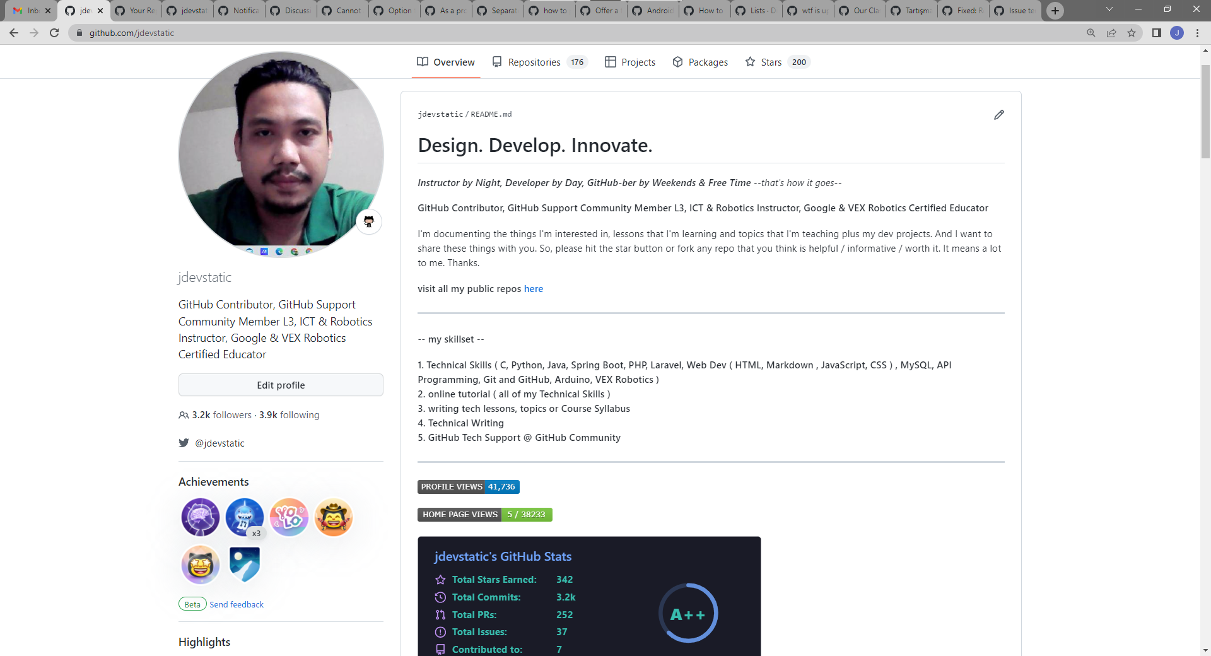Click the Arctic Code Vault badge
This screenshot has width=1211, height=656.
tap(244, 565)
